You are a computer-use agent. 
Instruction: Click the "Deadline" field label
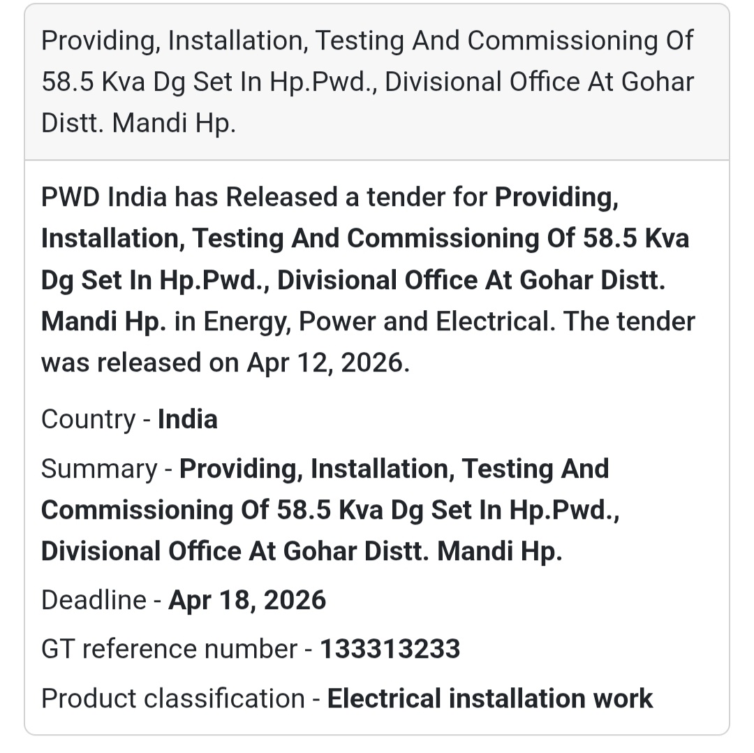click(93, 600)
